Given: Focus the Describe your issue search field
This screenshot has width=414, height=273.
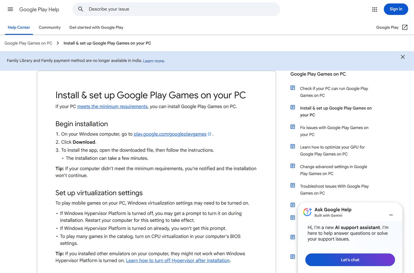Looking at the screenshot, I should [176, 9].
